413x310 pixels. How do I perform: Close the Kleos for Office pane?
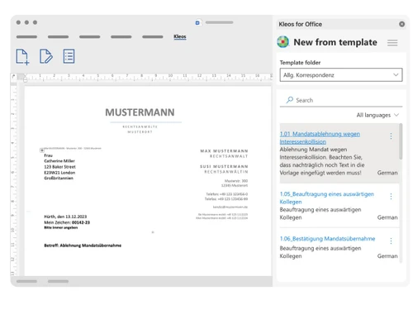[401, 24]
